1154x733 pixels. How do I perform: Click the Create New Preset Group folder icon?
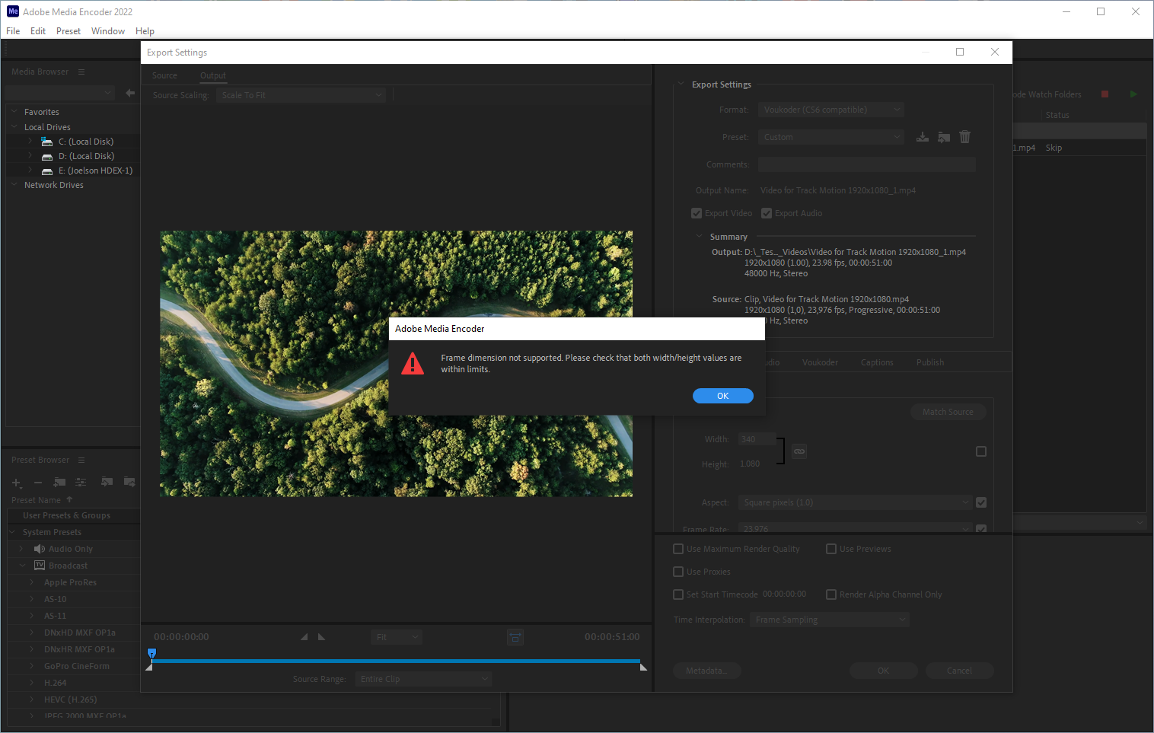pos(59,483)
